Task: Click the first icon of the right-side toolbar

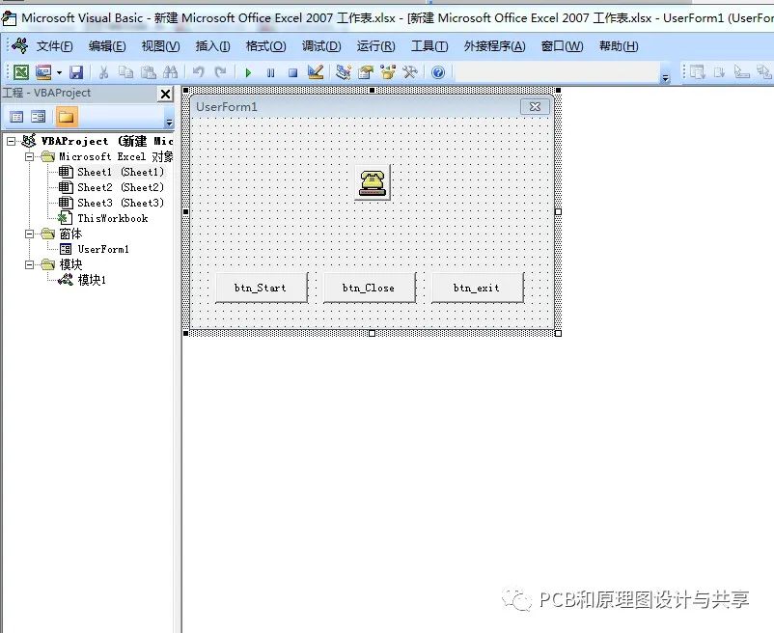Action: pyautogui.click(x=698, y=72)
